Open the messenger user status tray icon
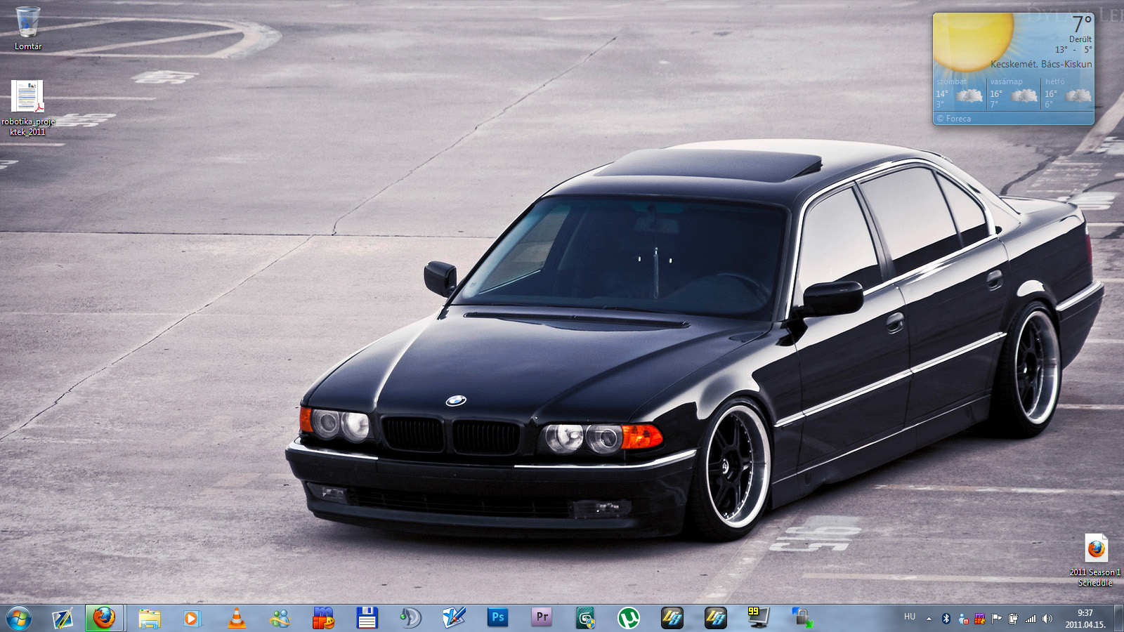The image size is (1124, 632). [x=963, y=619]
